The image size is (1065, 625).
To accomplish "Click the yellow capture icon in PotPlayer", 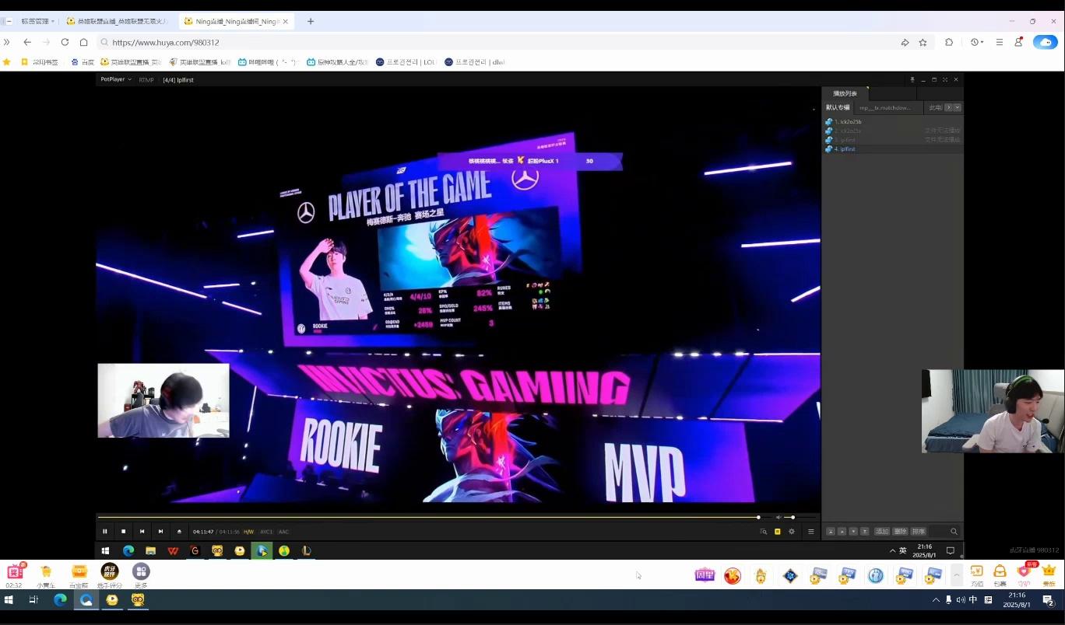I will click(x=777, y=532).
